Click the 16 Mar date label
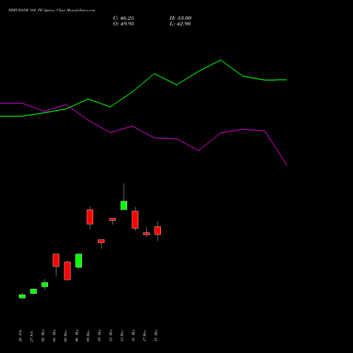Image resolution: width=353 pixels, height=353 pixels. pos(133,335)
